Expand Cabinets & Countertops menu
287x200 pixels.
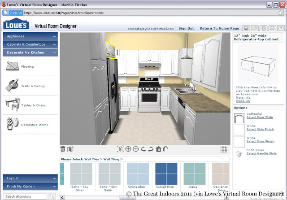pos(30,44)
